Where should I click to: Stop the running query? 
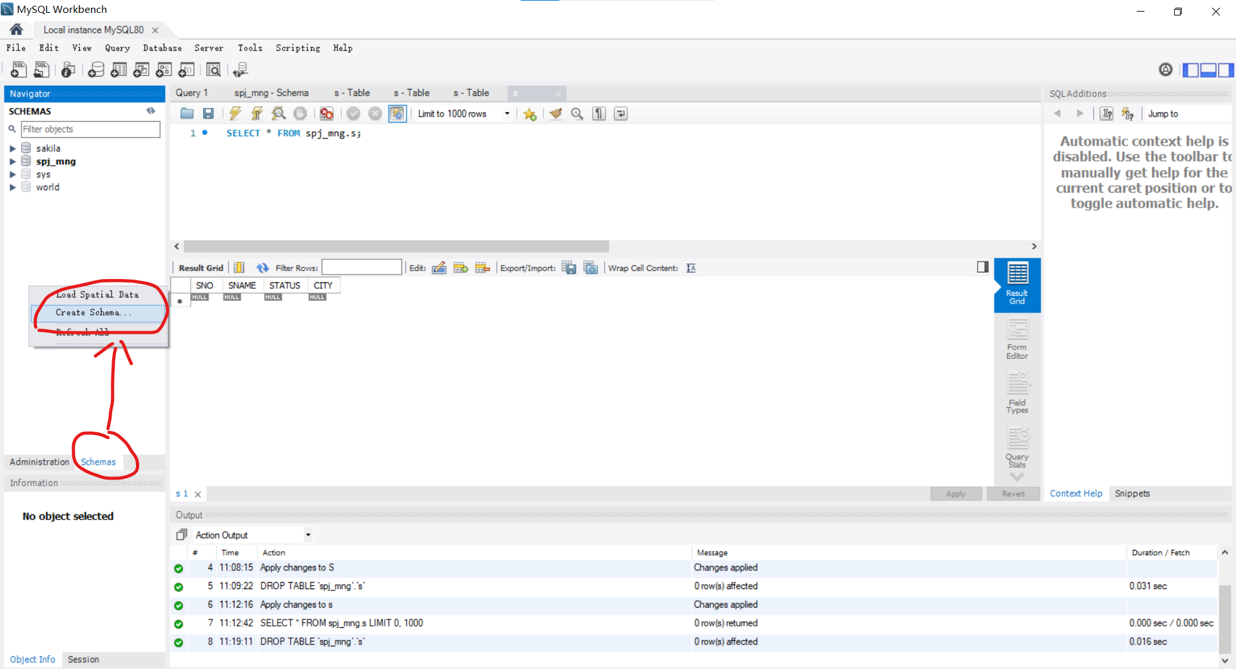tap(300, 114)
